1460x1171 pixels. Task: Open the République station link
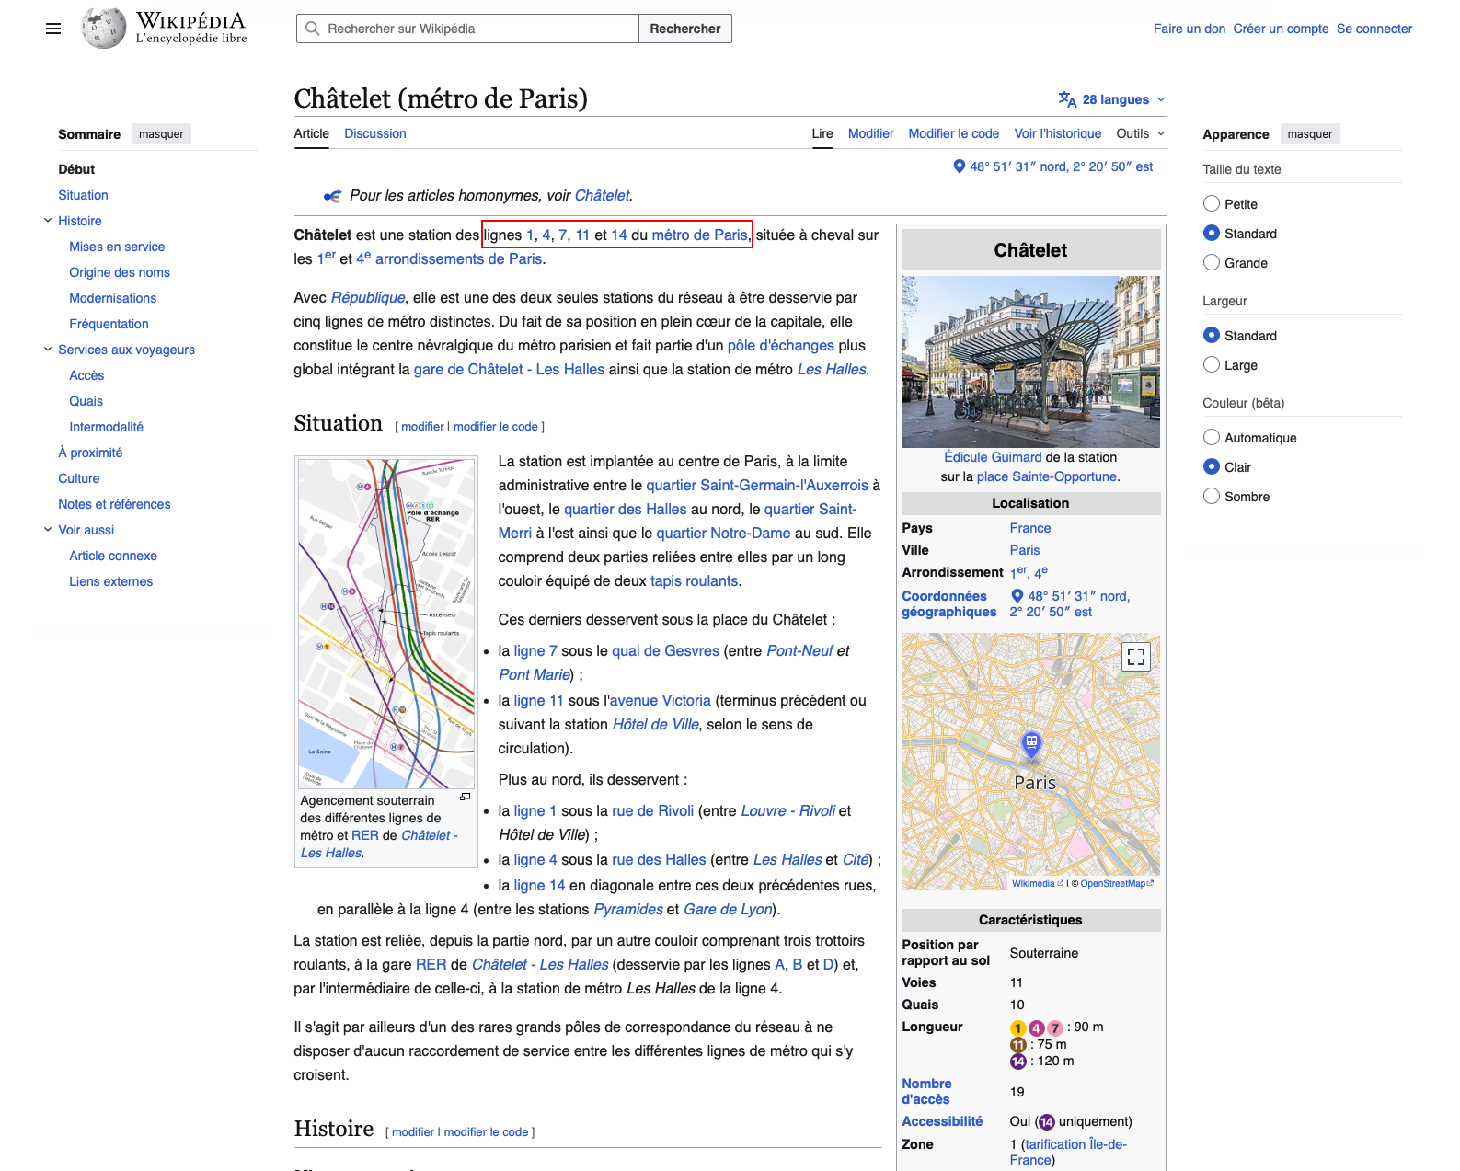point(368,298)
